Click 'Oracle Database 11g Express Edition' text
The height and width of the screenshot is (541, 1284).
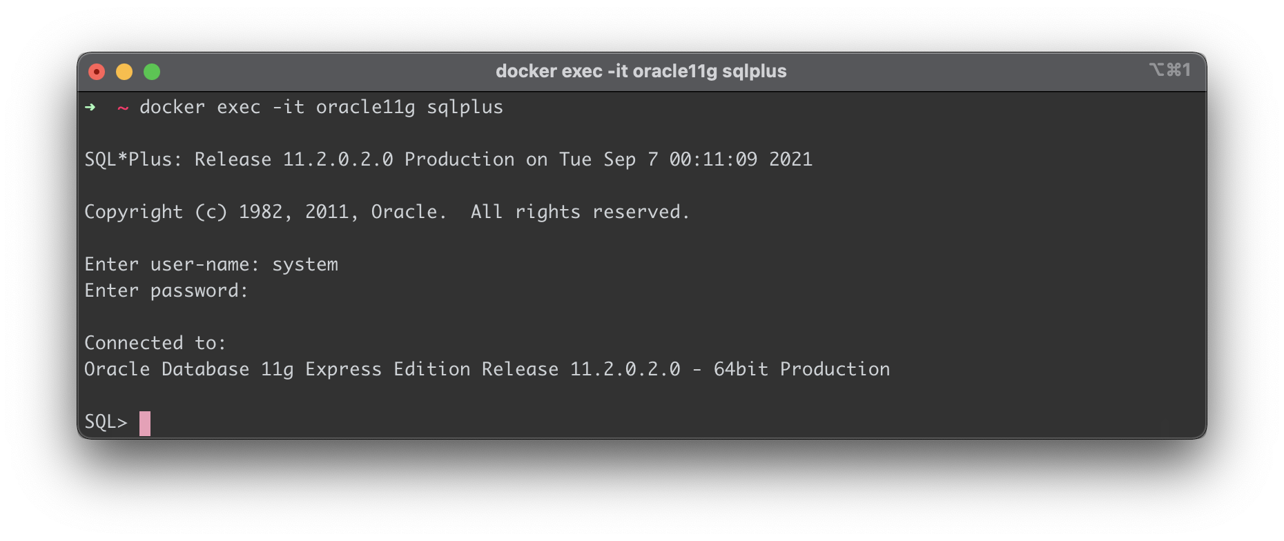pyautogui.click(x=278, y=369)
